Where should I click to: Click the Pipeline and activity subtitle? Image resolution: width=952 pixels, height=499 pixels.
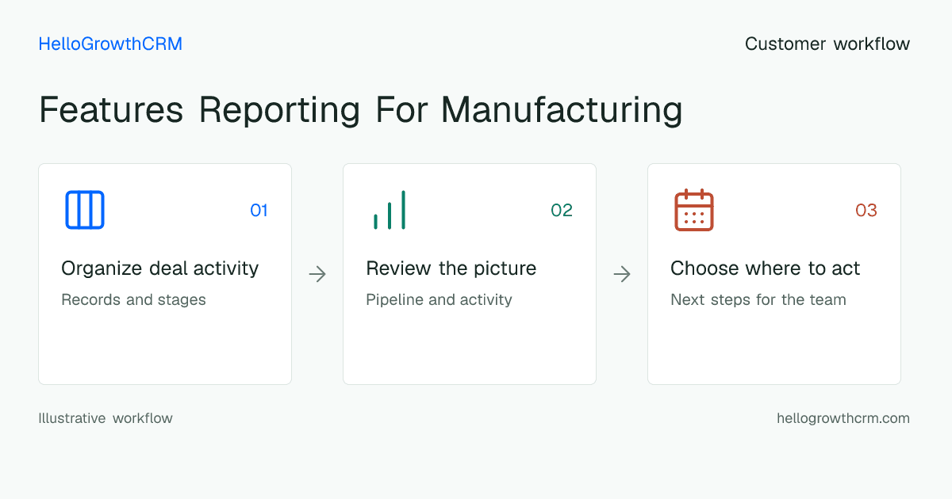[439, 300]
